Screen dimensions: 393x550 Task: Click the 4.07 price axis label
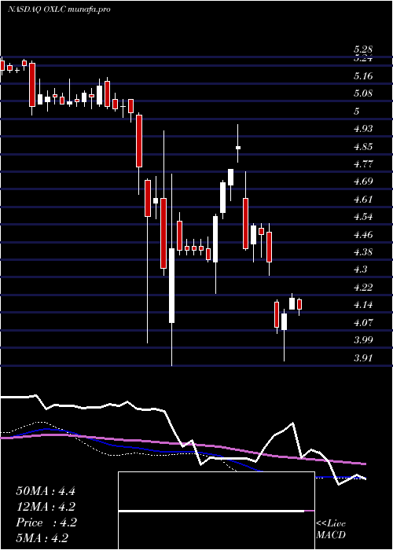point(363,322)
